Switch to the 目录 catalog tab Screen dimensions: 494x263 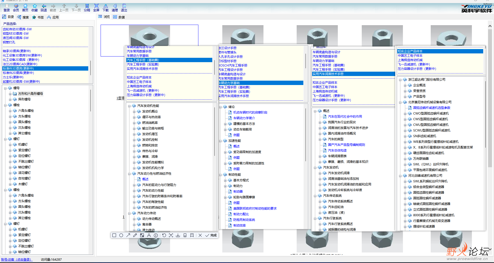[x=8, y=17]
